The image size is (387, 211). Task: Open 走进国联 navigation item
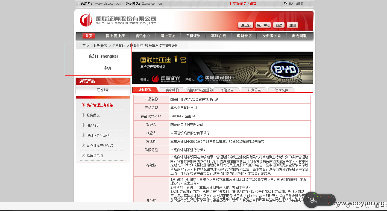(x=299, y=36)
